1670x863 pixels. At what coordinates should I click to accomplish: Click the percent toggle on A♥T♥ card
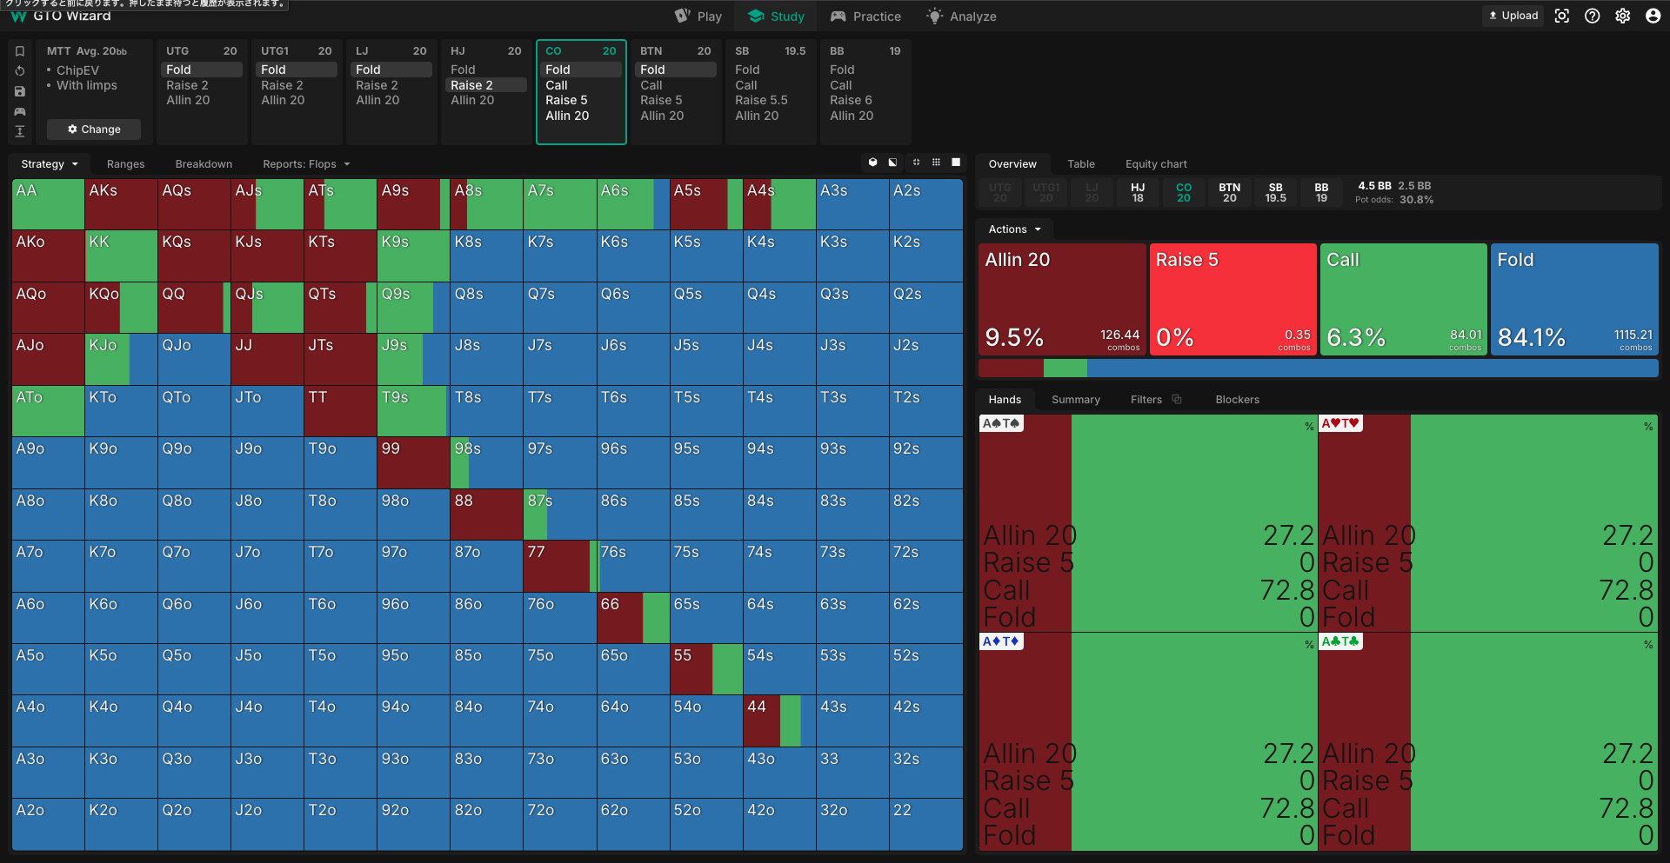[1648, 427]
